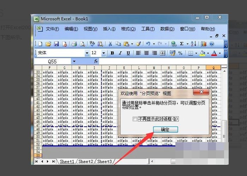Undo the last action with Undo arrow
The image size is (247, 176).
(x=148, y=44)
